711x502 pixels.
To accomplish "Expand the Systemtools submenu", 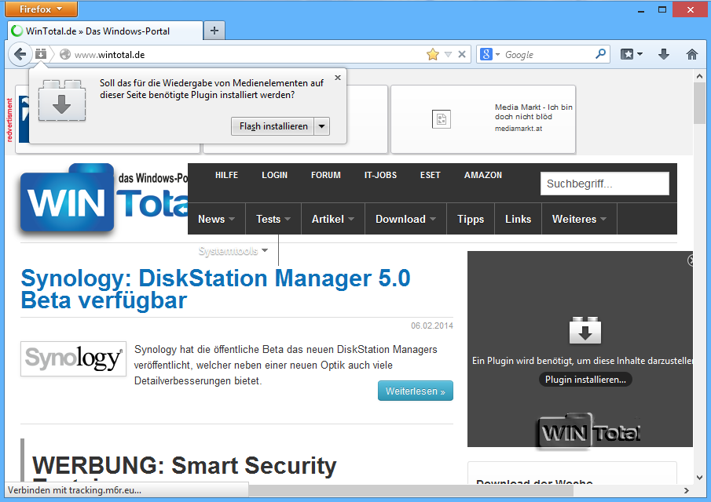I will (233, 251).
